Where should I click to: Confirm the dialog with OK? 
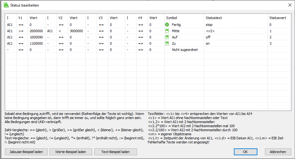[x=245, y=152]
